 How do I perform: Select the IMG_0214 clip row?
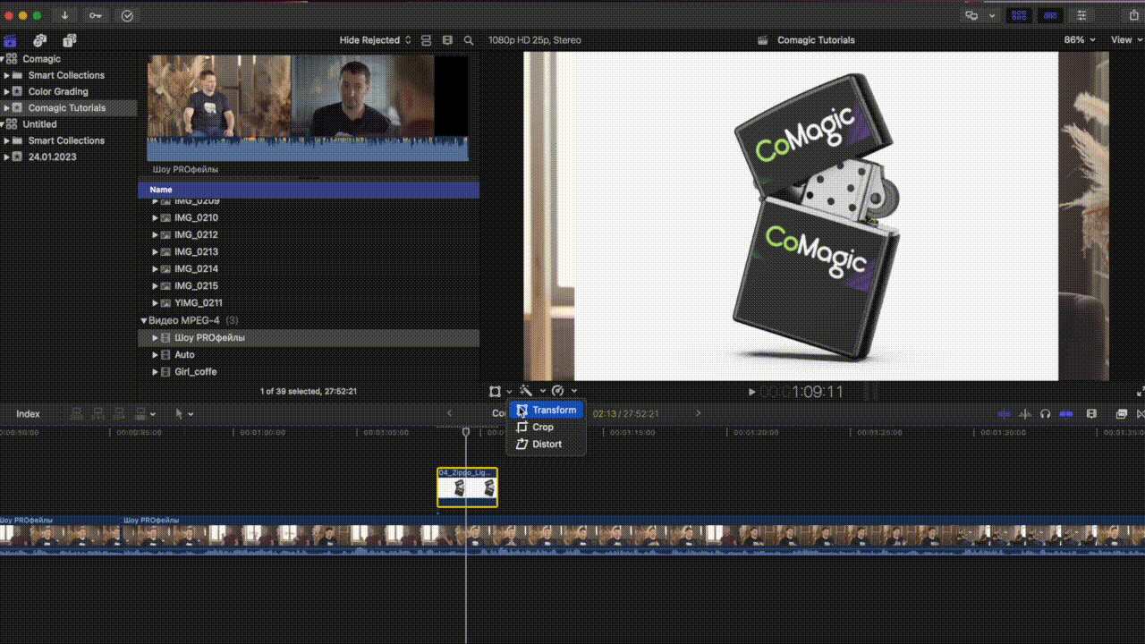click(309, 268)
